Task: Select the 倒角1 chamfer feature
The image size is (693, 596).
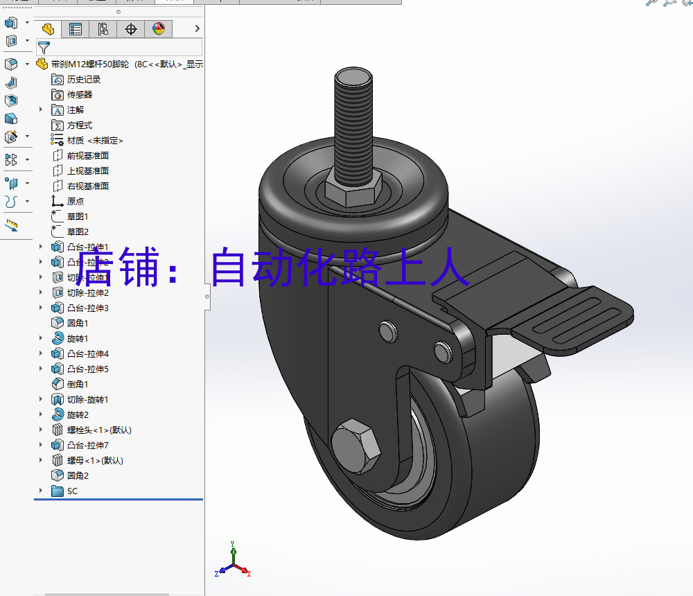Action: click(78, 384)
